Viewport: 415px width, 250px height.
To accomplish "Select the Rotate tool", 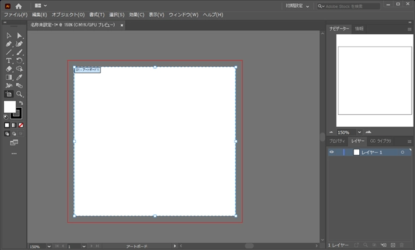I will (19, 60).
